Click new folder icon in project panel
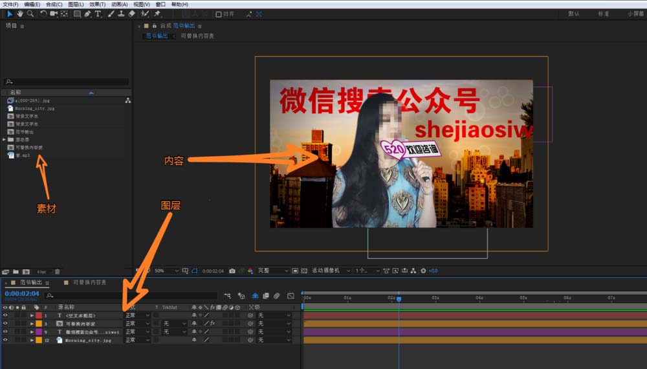 tap(16, 272)
